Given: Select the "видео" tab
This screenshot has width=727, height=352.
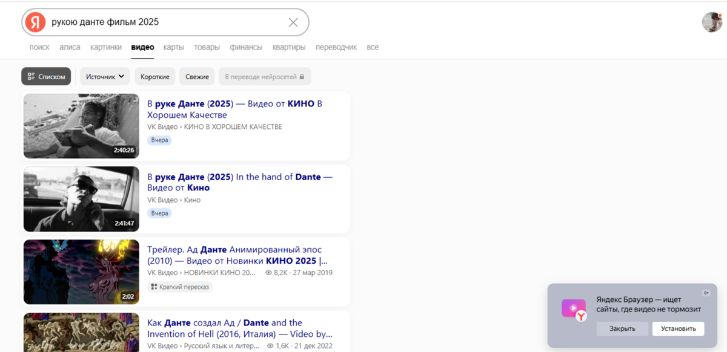Looking at the screenshot, I should click(x=142, y=47).
